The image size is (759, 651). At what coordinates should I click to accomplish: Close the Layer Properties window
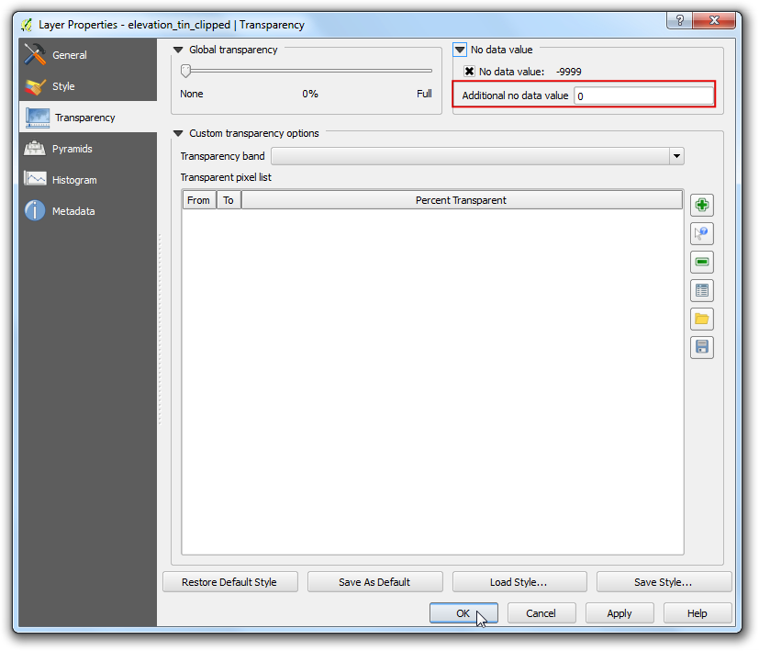click(x=714, y=20)
